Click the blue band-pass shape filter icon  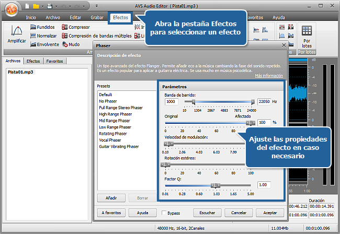click(282, 36)
